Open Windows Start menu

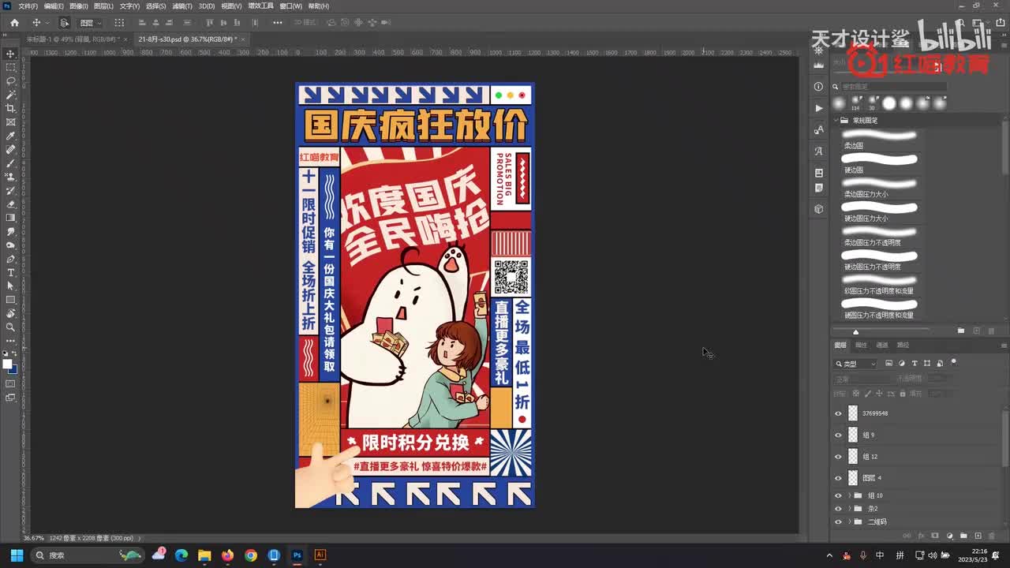16,555
